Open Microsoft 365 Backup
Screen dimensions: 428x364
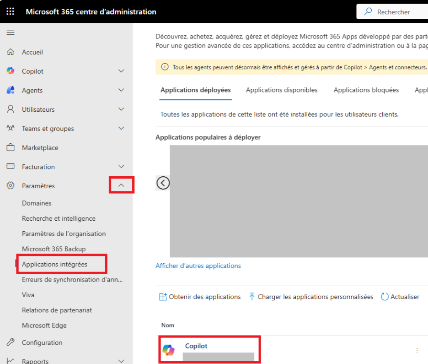tap(54, 249)
